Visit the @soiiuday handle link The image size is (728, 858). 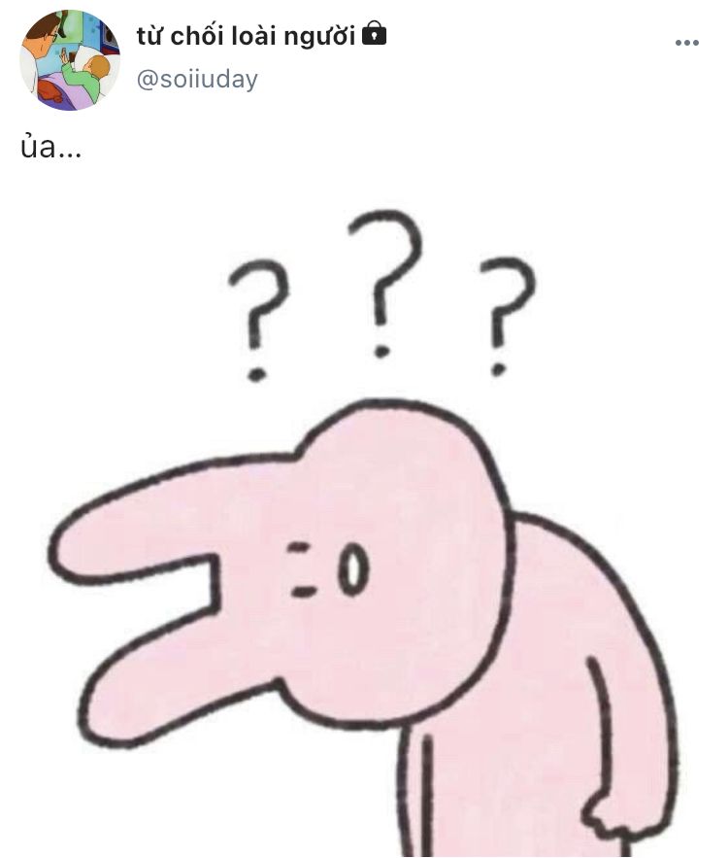(x=197, y=80)
